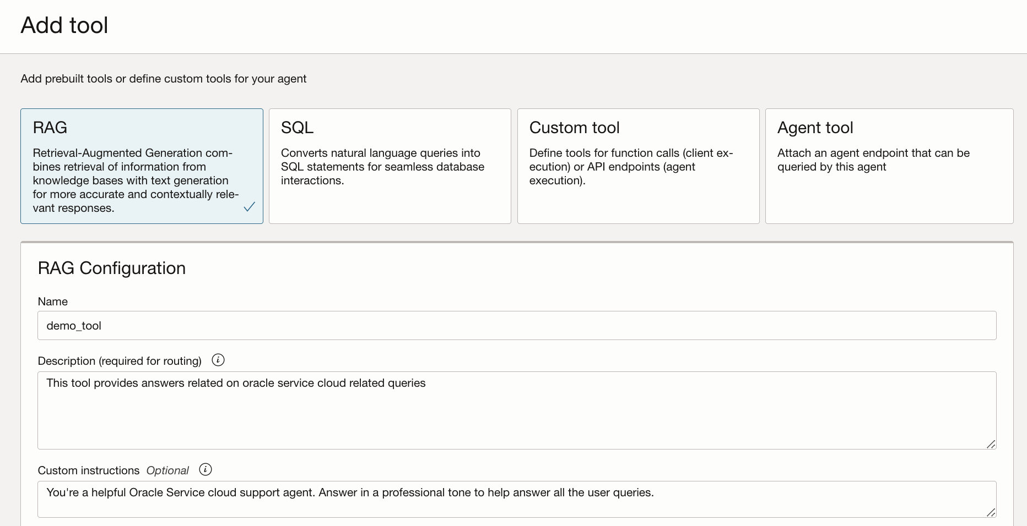The height and width of the screenshot is (526, 1027).
Task: Click "Description (required for routing)" label
Action: (x=120, y=361)
